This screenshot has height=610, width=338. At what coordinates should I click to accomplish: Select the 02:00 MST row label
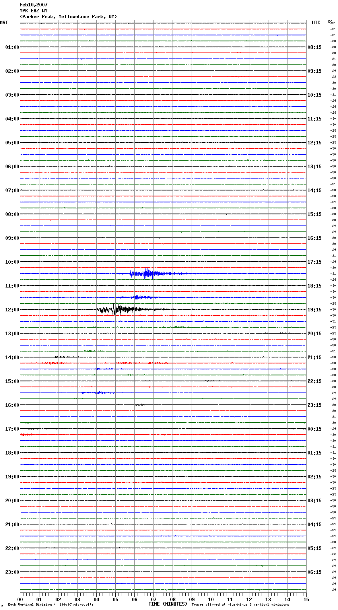point(12,71)
